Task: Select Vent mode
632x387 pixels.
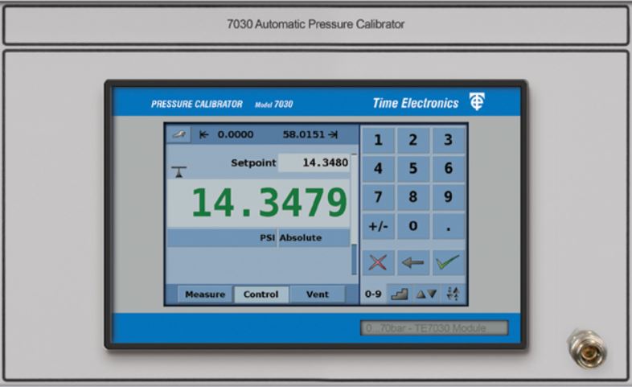Action: (318, 294)
